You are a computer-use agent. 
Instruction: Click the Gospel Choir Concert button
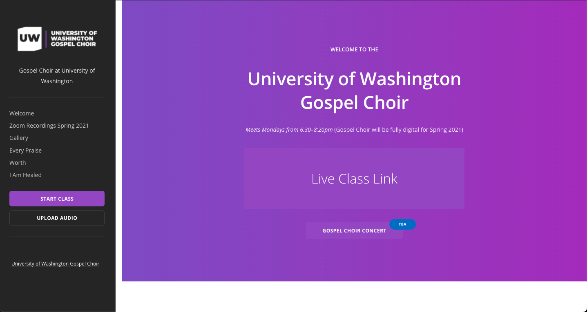354,231
